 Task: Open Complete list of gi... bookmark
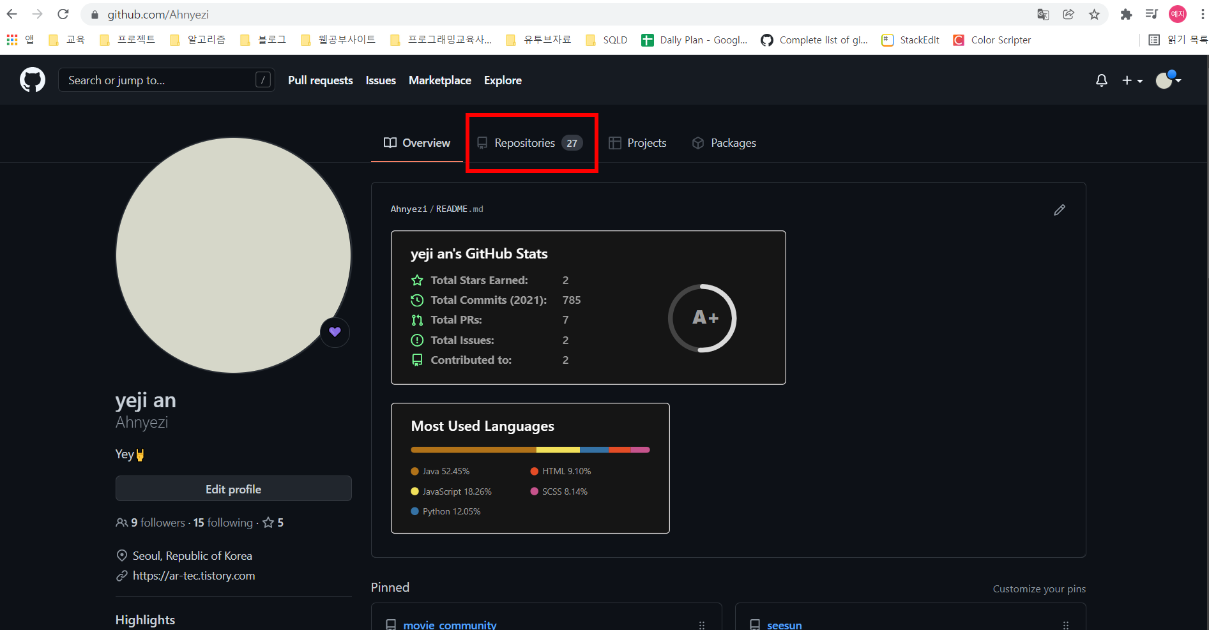click(x=814, y=40)
